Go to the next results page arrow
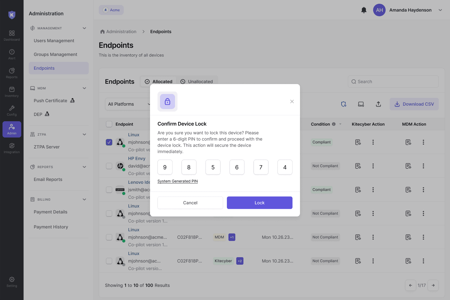The image size is (450, 300). [433, 285]
